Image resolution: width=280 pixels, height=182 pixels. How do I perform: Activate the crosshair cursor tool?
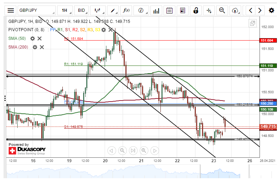pos(209,10)
